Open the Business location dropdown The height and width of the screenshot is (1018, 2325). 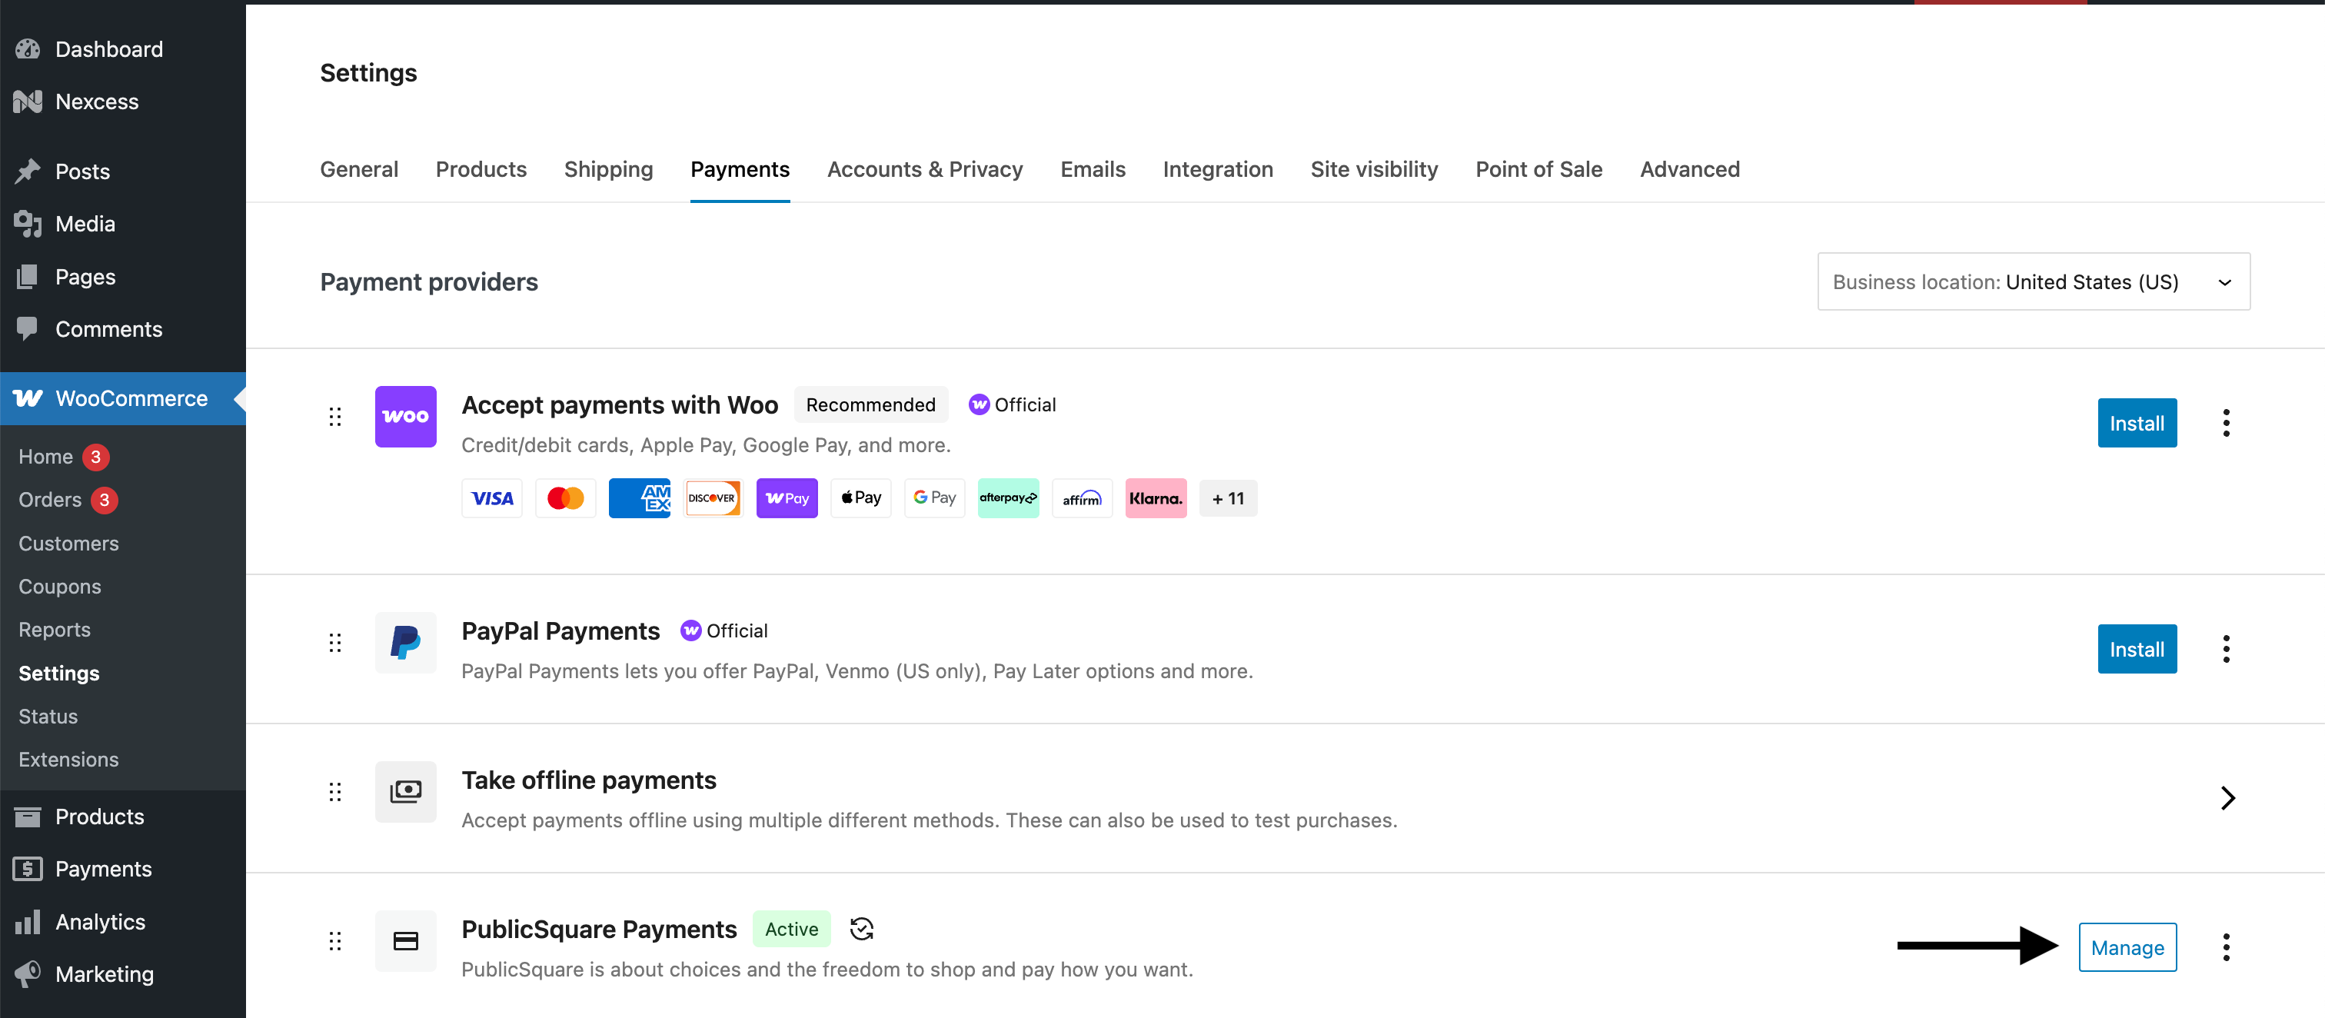(x=2034, y=281)
